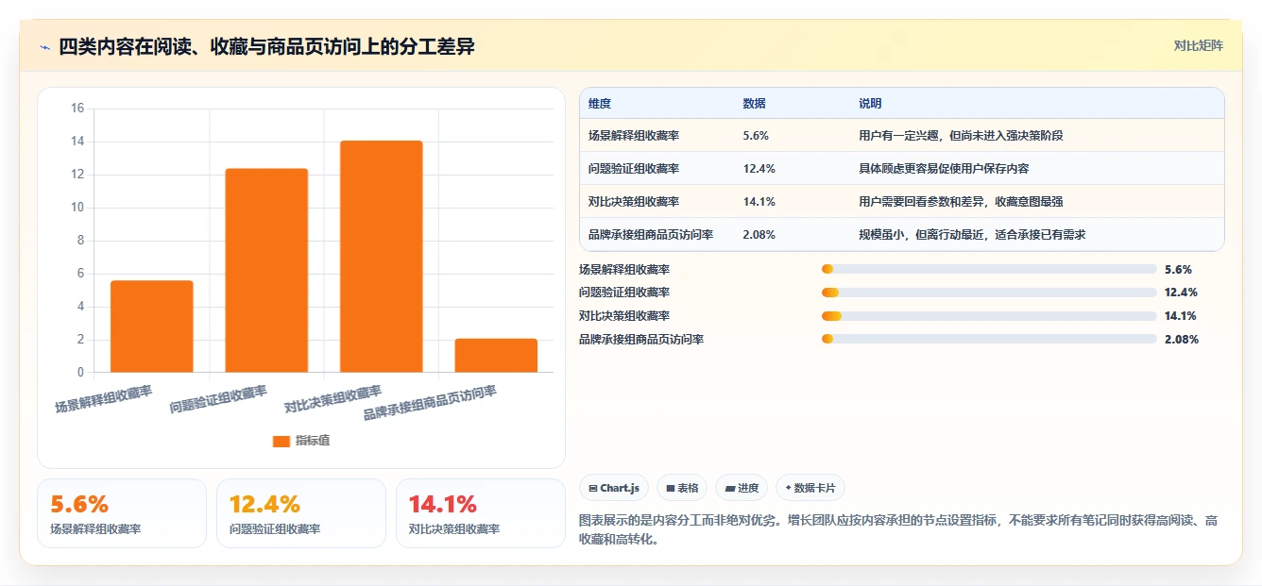Screen dimensions: 1262x586
Task: Click x-axis label 品牌承接组商品页访问率
Action: [430, 404]
